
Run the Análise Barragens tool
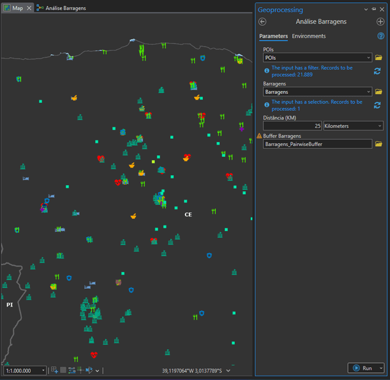(x=362, y=368)
